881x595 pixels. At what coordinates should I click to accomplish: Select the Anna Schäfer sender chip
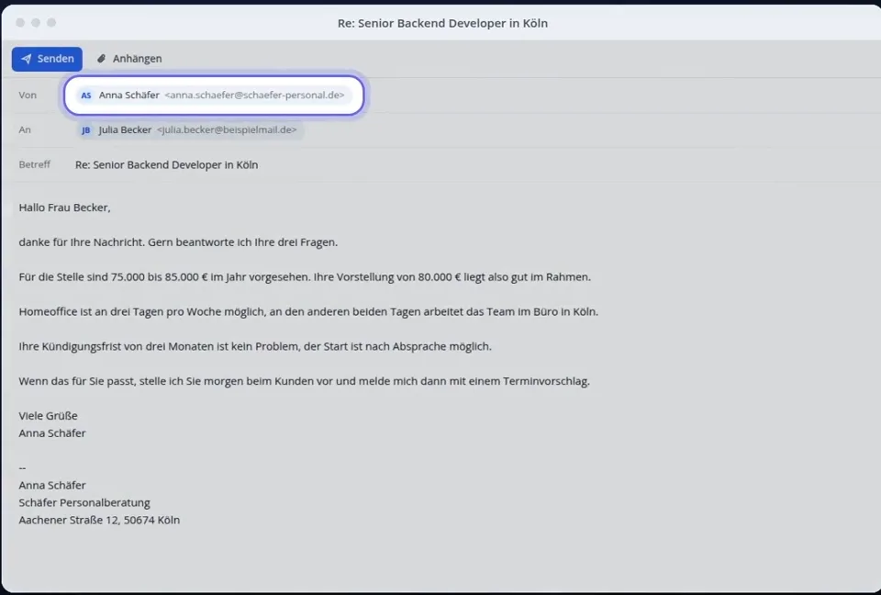click(x=214, y=95)
